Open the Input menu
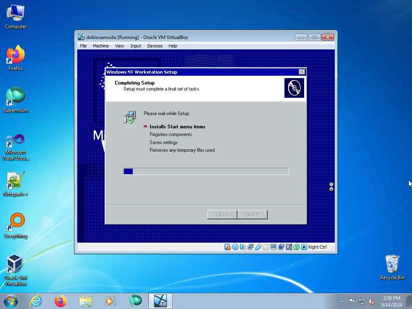This screenshot has height=309, width=412. pyautogui.click(x=136, y=46)
